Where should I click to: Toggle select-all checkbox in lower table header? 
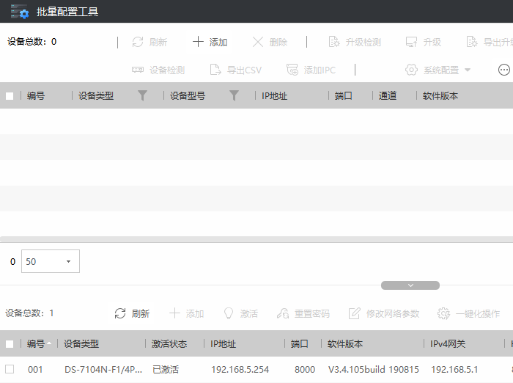click(10, 343)
